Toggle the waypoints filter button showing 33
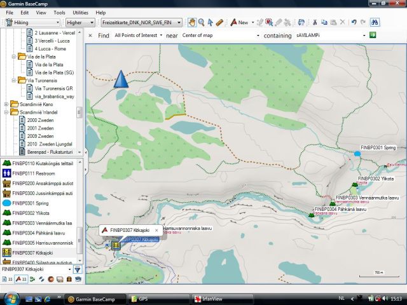 coord(20,280)
